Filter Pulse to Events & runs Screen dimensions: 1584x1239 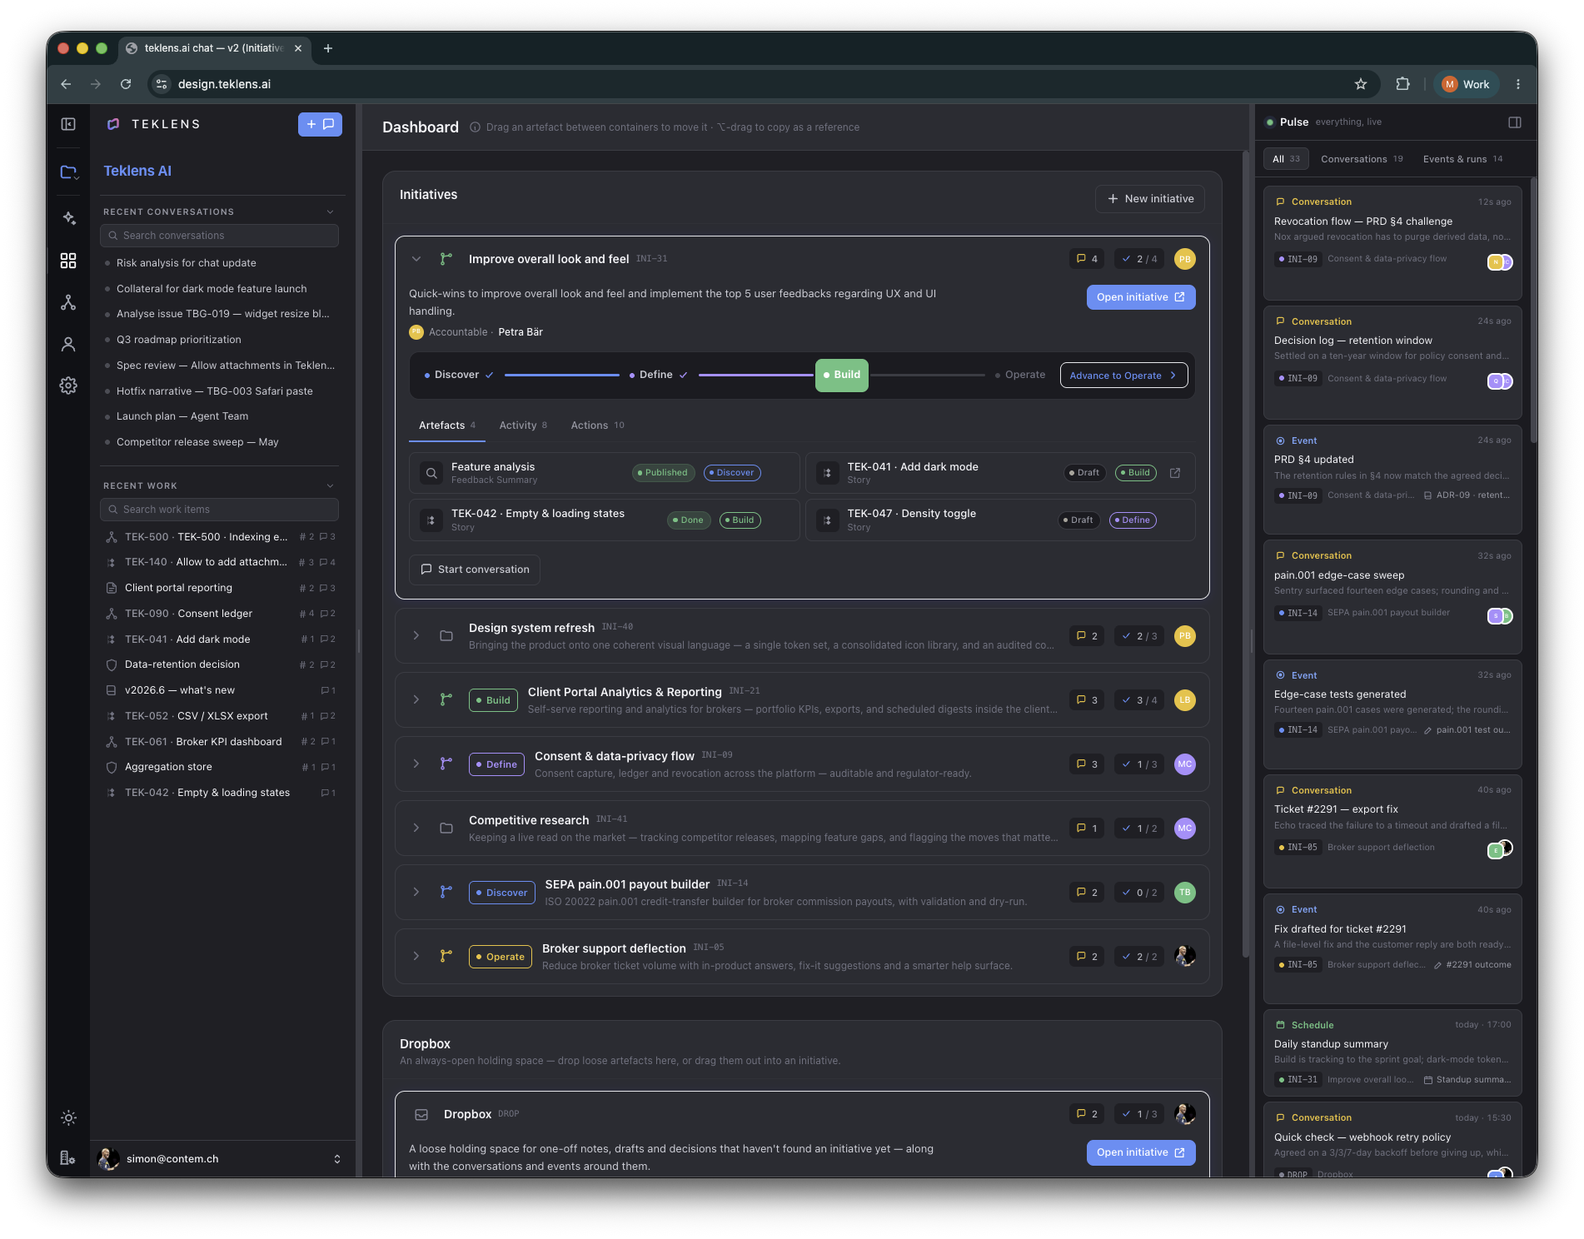coord(1462,159)
